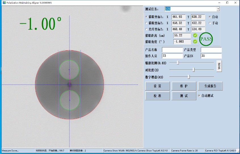Expand more options with 更多 button
240x154 pixels.
point(219,66)
